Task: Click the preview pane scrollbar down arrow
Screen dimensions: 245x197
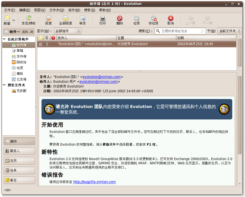Action: [x=240, y=184]
